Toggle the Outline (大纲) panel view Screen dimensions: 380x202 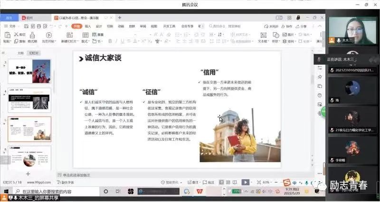tap(20, 53)
